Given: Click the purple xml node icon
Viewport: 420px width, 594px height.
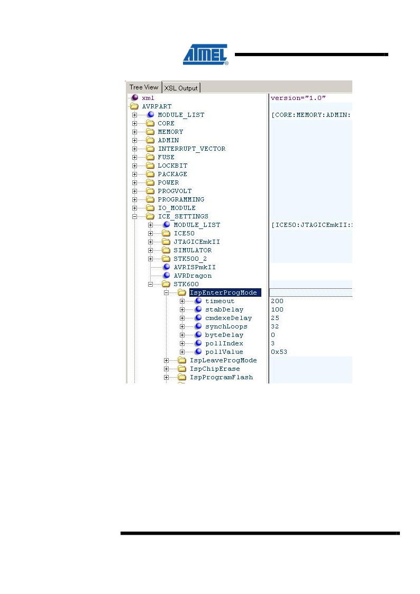Looking at the screenshot, I should pyautogui.click(x=135, y=98).
